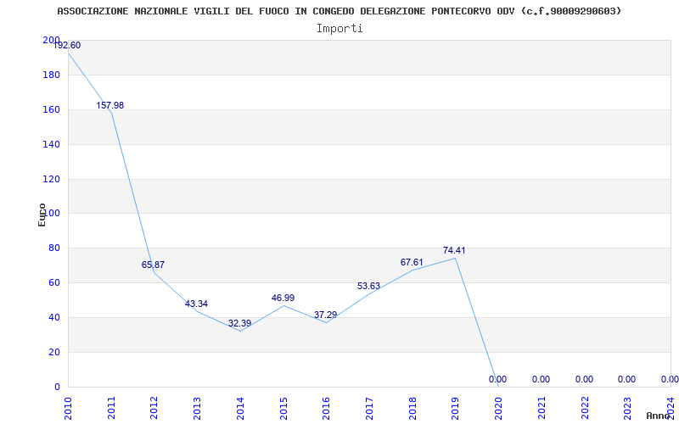Click the 2012 year tick label
Screen dimensions: 679x424
[x=154, y=408]
